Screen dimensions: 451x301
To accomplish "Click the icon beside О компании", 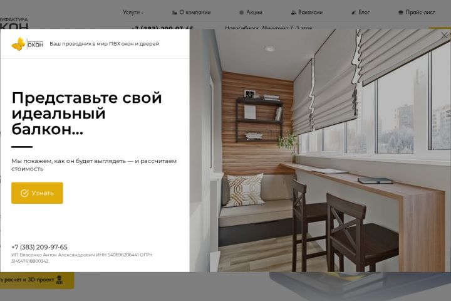I will coord(174,13).
